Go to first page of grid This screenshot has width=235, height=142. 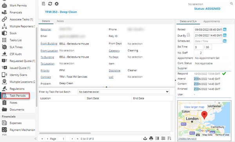(42, 139)
